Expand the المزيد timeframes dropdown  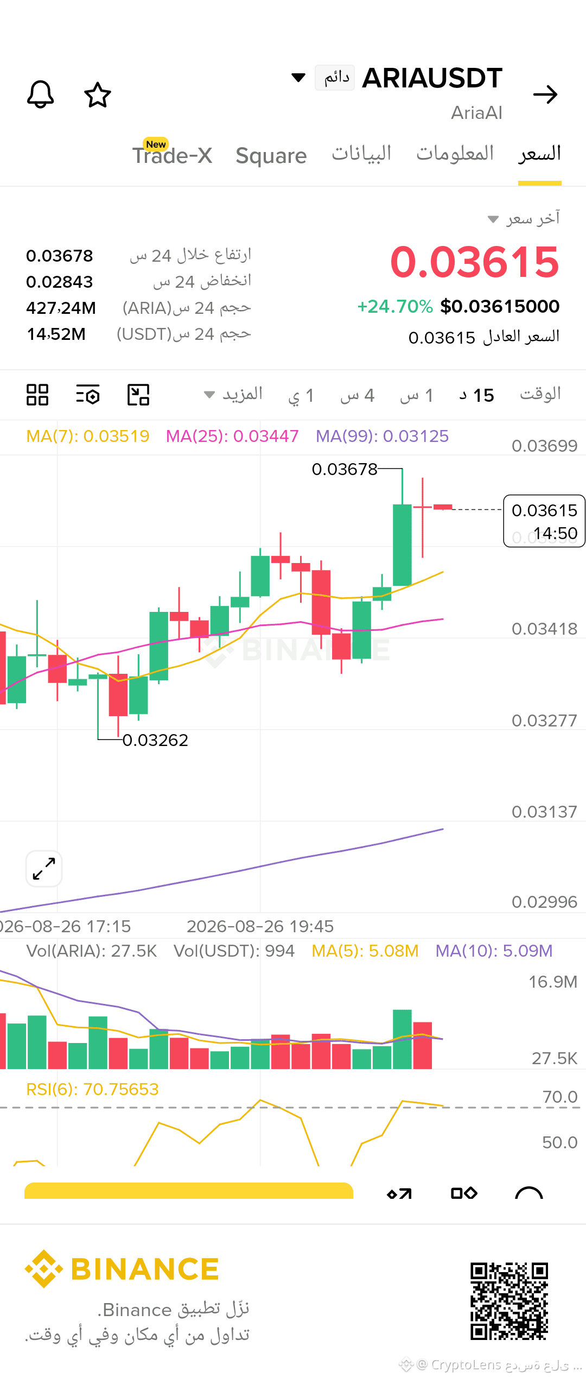tap(233, 394)
